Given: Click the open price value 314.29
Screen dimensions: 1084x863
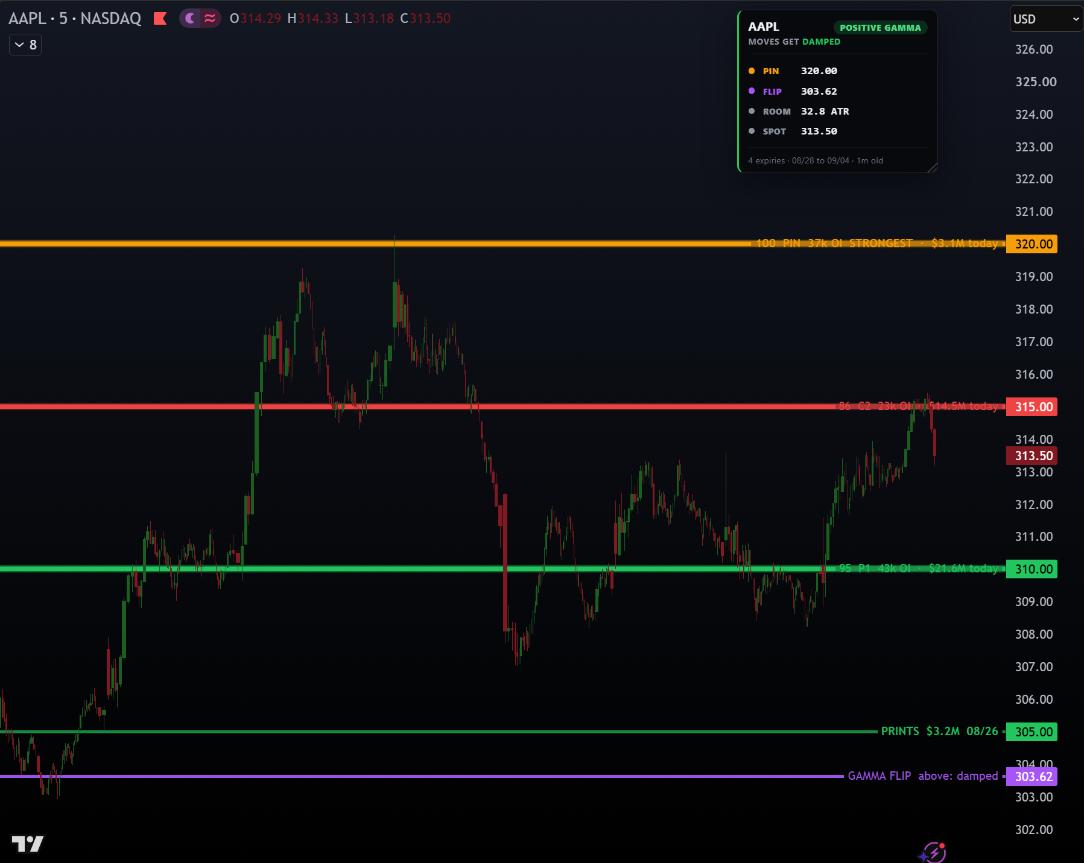Looking at the screenshot, I should pyautogui.click(x=261, y=19).
